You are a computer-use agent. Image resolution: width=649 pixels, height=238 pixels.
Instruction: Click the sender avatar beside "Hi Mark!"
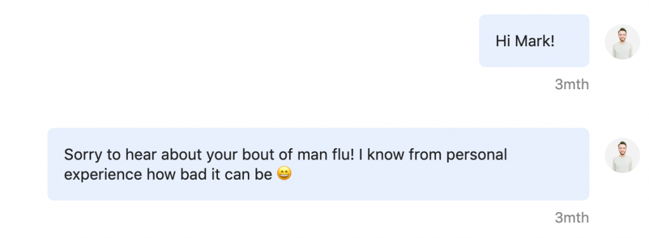pos(622,42)
